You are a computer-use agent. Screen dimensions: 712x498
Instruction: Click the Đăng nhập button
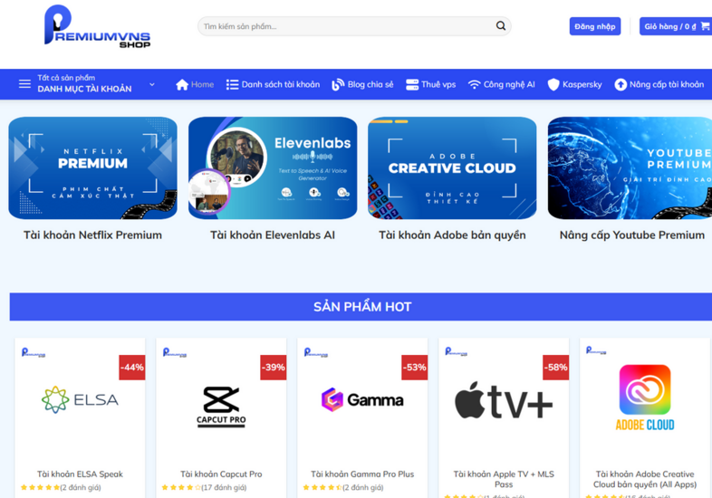pos(595,26)
